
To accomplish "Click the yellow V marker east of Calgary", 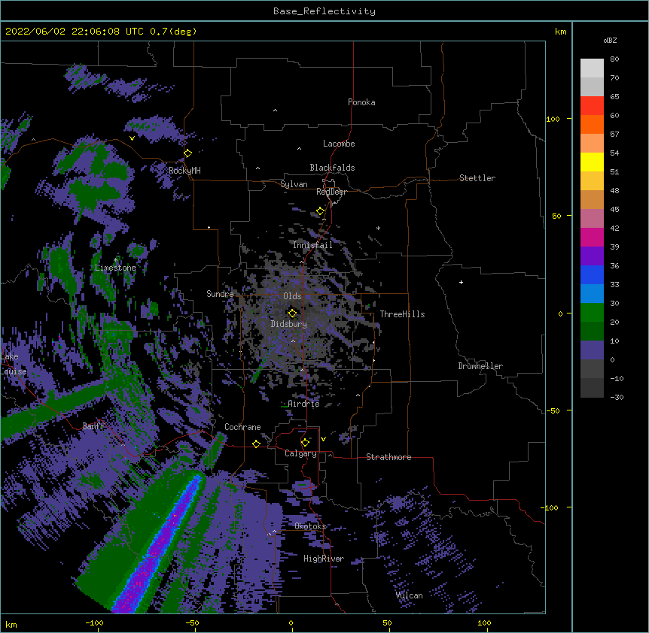I will click(x=323, y=439).
